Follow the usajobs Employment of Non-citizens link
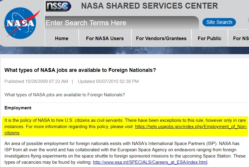This screenshot has width=249, height=167. (191, 127)
